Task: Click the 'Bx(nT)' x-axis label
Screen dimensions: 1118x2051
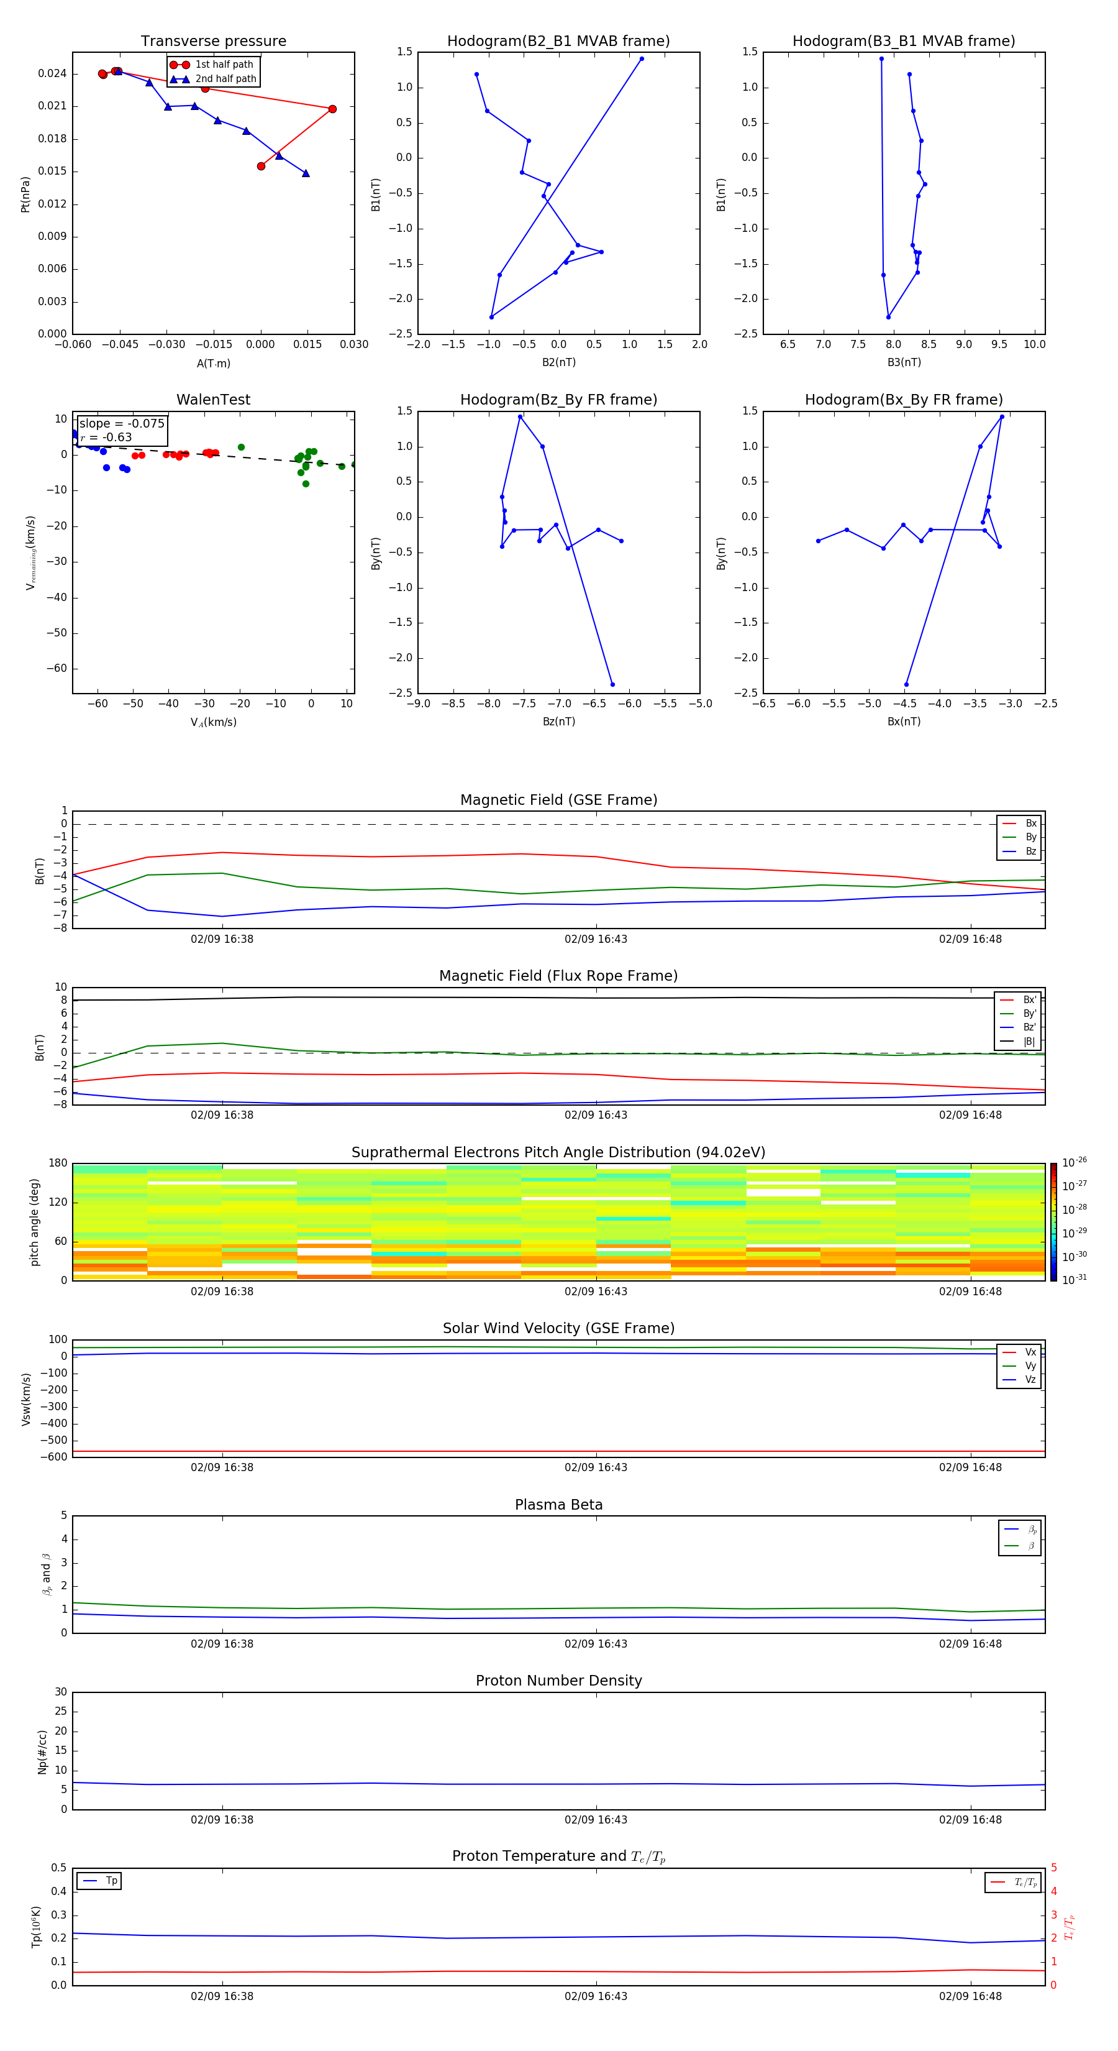Action: 904,722
